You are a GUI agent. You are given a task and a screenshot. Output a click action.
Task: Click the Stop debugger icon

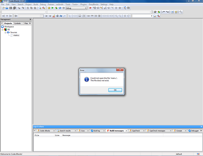[120, 8]
